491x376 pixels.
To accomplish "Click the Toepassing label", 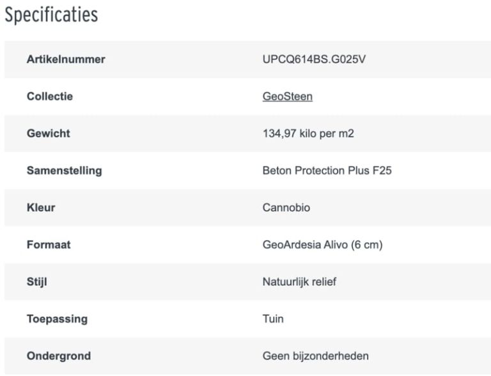I will tap(57, 318).
